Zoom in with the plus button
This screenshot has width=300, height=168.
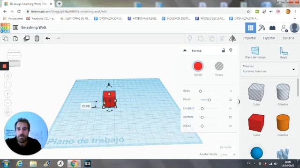(8, 94)
